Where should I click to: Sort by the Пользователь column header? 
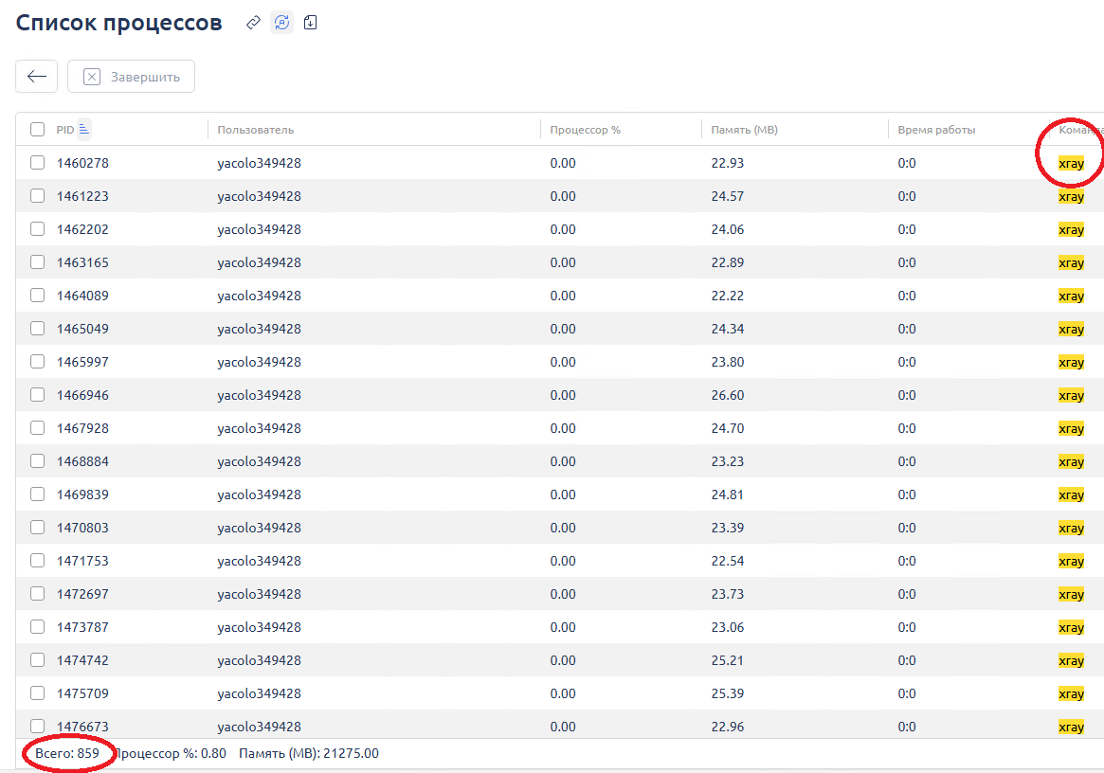(256, 130)
